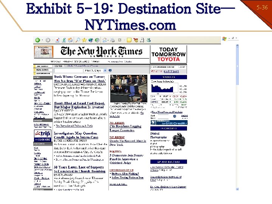Click the page scrollbar up arrow

click(237, 46)
